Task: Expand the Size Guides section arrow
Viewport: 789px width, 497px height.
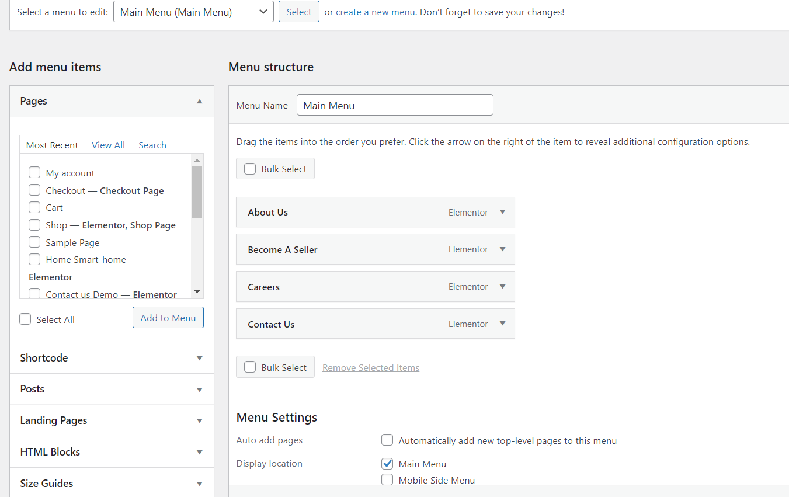Action: tap(200, 484)
